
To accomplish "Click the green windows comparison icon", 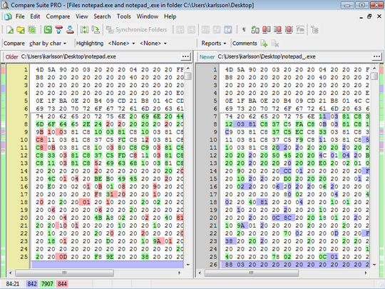I will click(x=31, y=30).
